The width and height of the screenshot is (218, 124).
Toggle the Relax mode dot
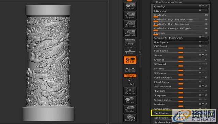(206, 33)
